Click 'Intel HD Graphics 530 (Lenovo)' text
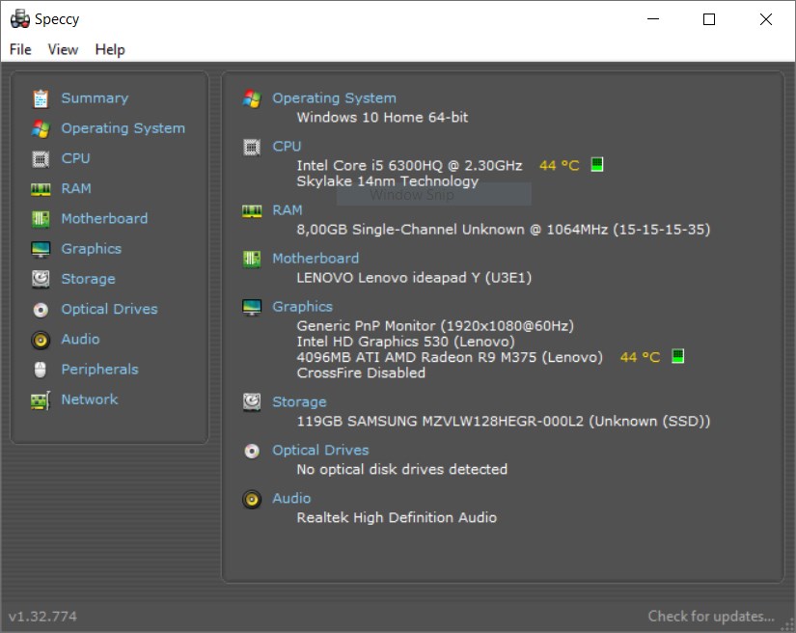The width and height of the screenshot is (796, 633). [x=405, y=342]
